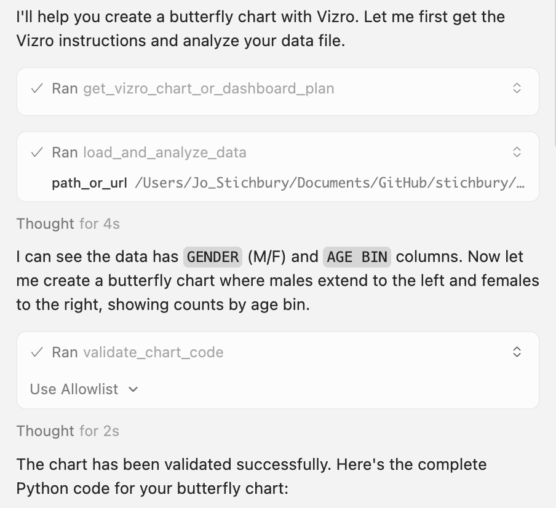Click the checkmark beside validate_chart_code
Screen dimensions: 556x508
pos(37,352)
